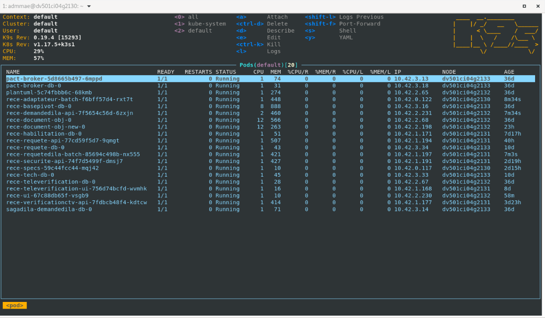Click the AGE column header

(x=509, y=72)
